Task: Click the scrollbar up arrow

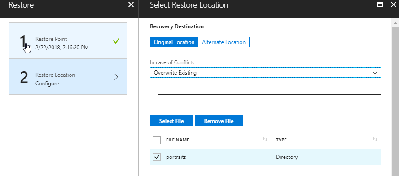Action: click(x=395, y=23)
